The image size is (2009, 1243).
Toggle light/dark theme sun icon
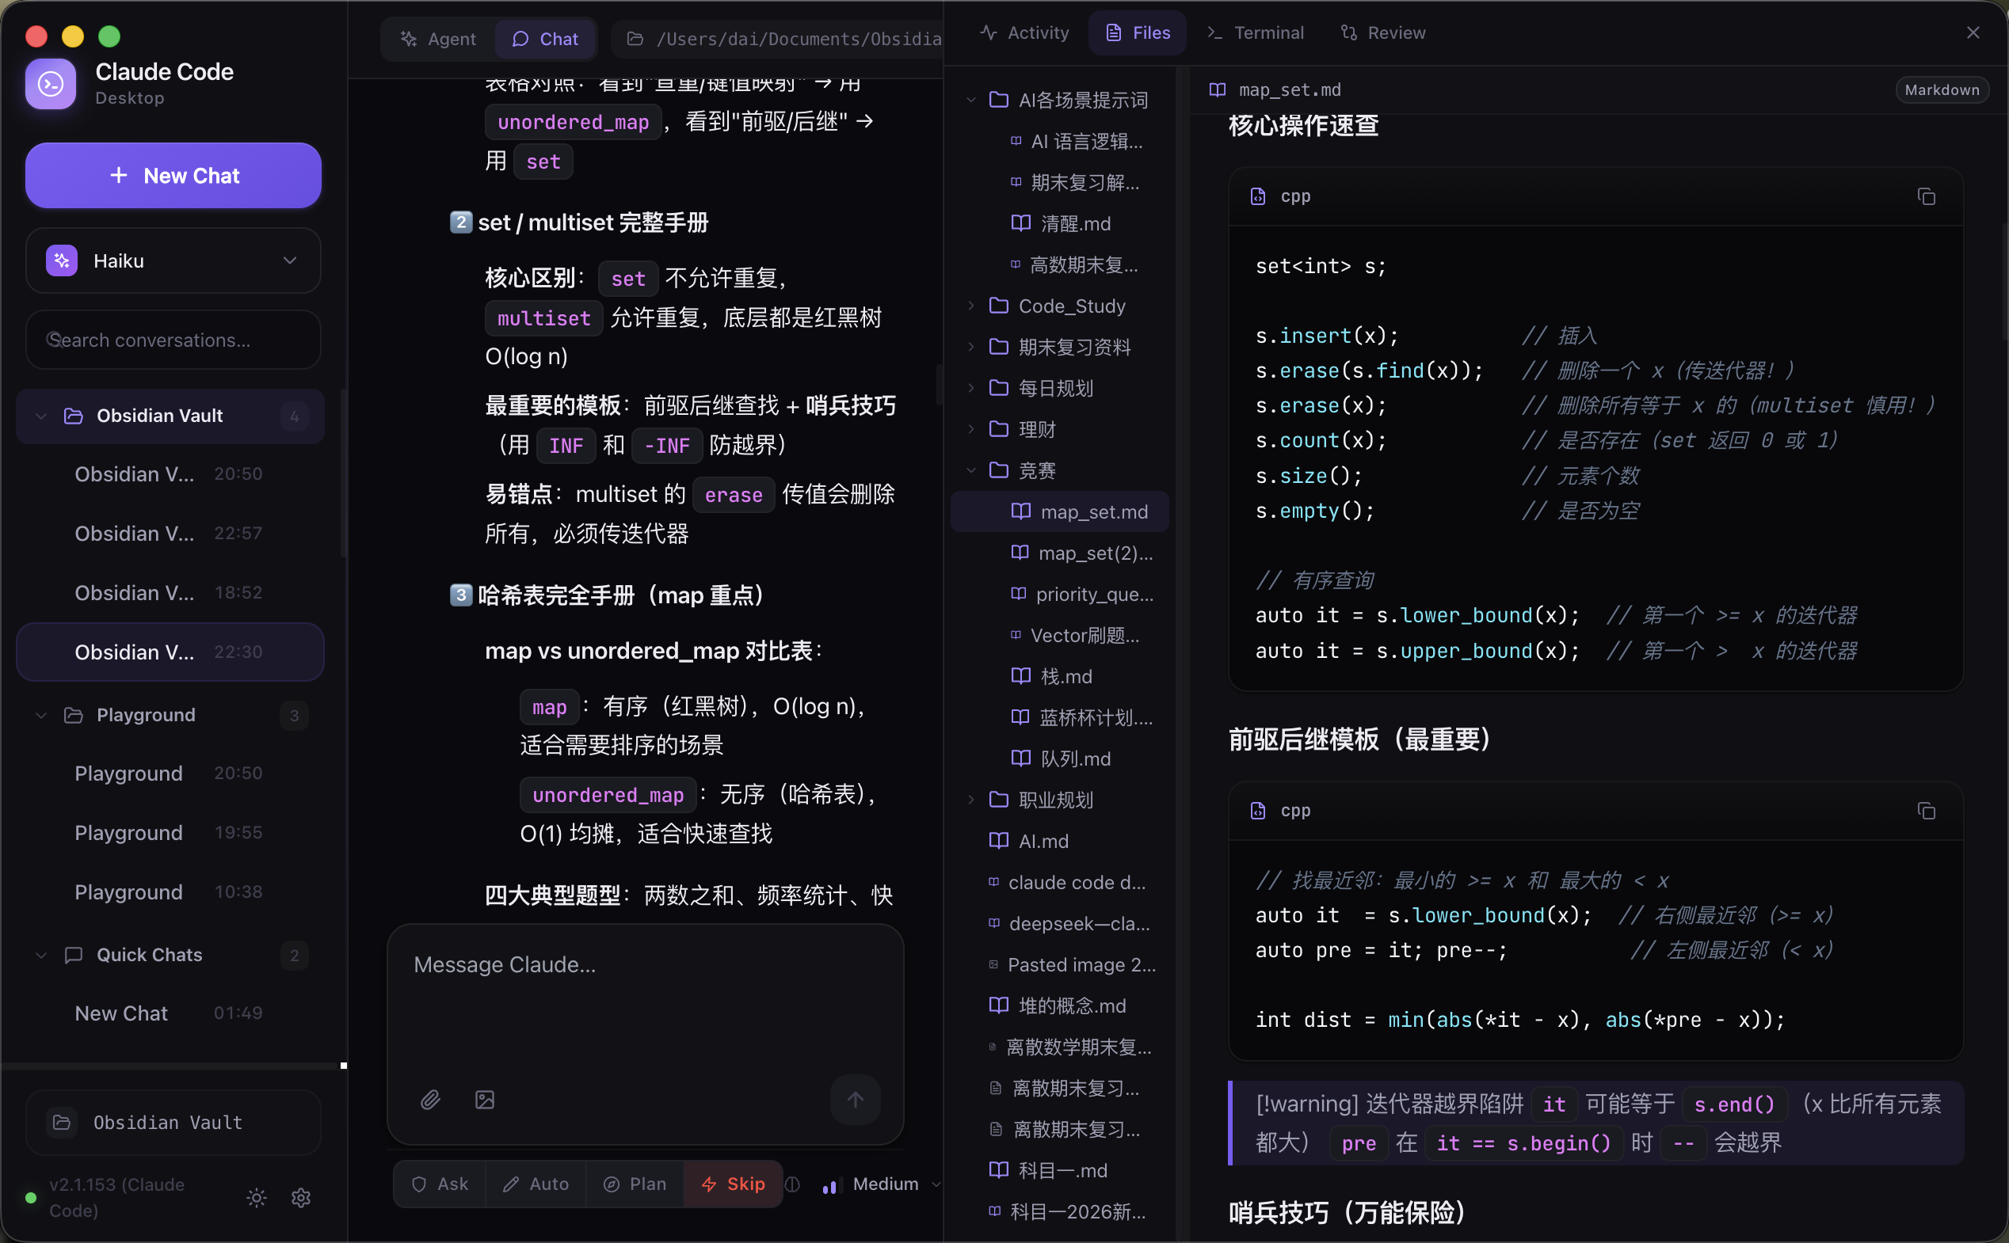(x=257, y=1198)
